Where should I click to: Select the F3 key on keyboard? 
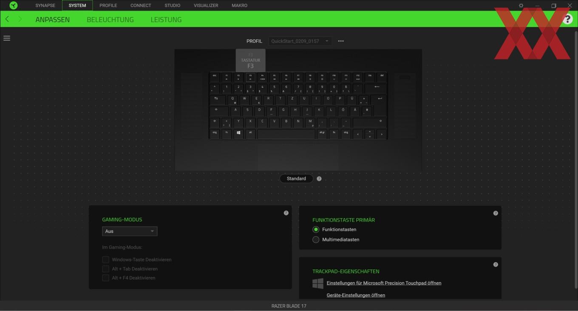(x=250, y=77)
